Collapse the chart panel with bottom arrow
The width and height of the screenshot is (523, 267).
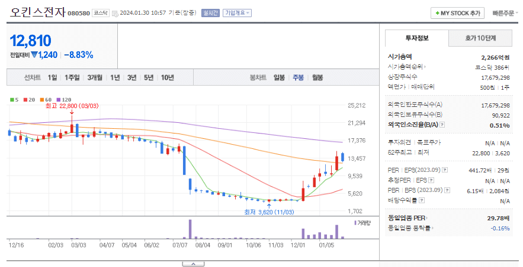tap(193, 264)
